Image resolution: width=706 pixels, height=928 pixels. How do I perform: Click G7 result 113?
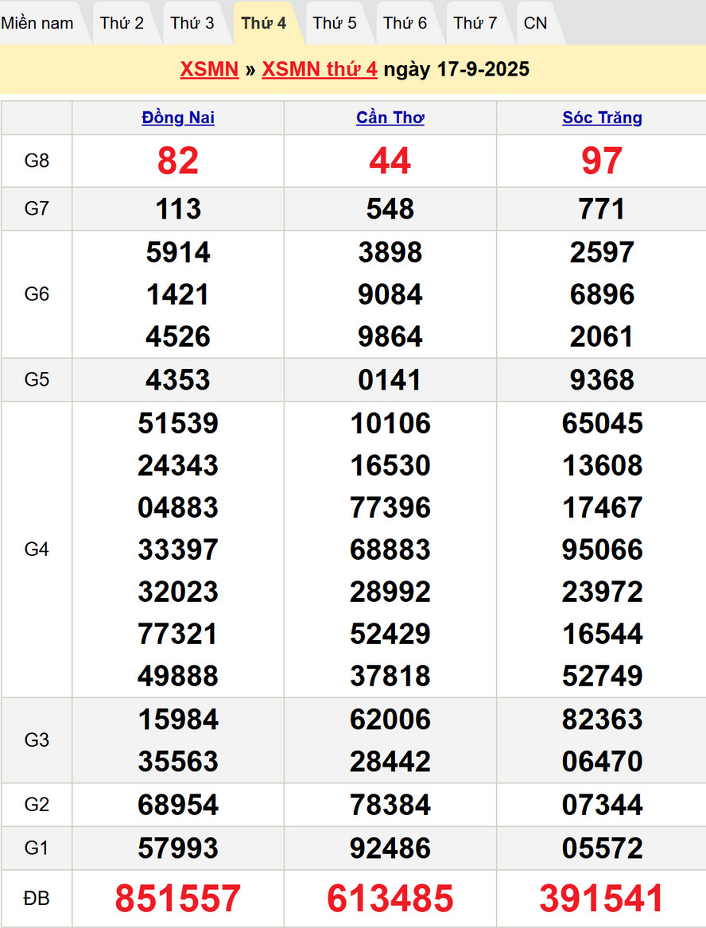click(178, 209)
